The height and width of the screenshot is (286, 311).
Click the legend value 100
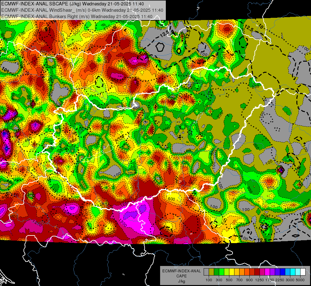pos(209,280)
